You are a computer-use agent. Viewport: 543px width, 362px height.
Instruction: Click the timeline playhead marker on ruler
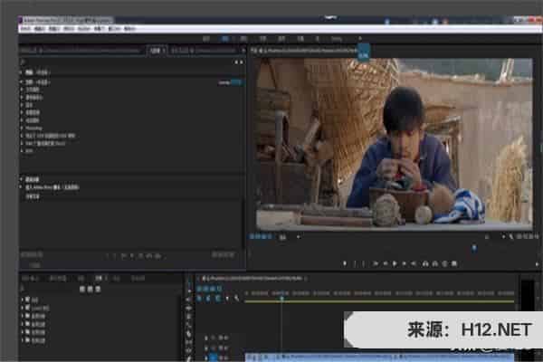click(x=281, y=299)
